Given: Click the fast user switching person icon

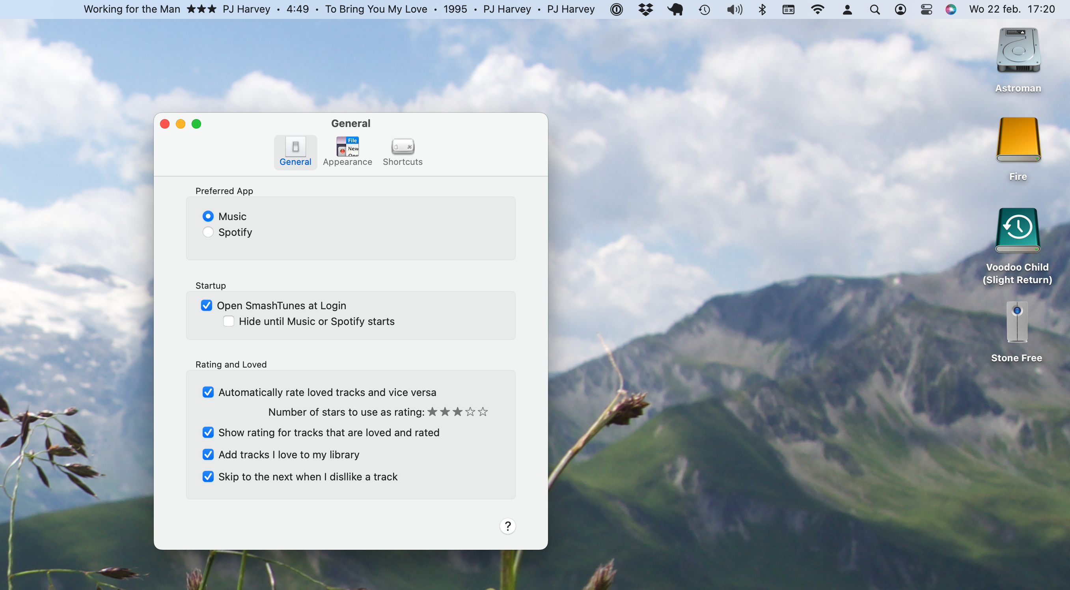Looking at the screenshot, I should (x=847, y=9).
